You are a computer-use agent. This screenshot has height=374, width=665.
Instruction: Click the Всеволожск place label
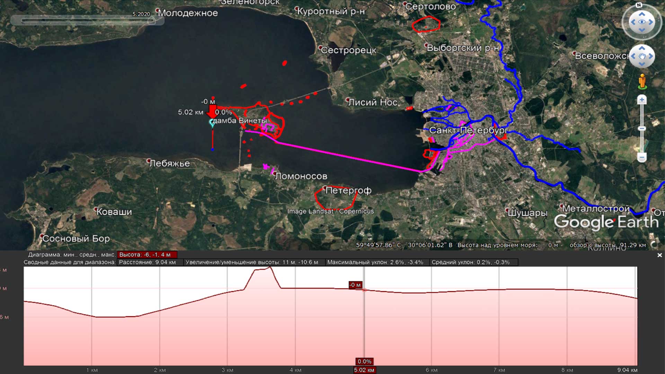[x=602, y=56]
